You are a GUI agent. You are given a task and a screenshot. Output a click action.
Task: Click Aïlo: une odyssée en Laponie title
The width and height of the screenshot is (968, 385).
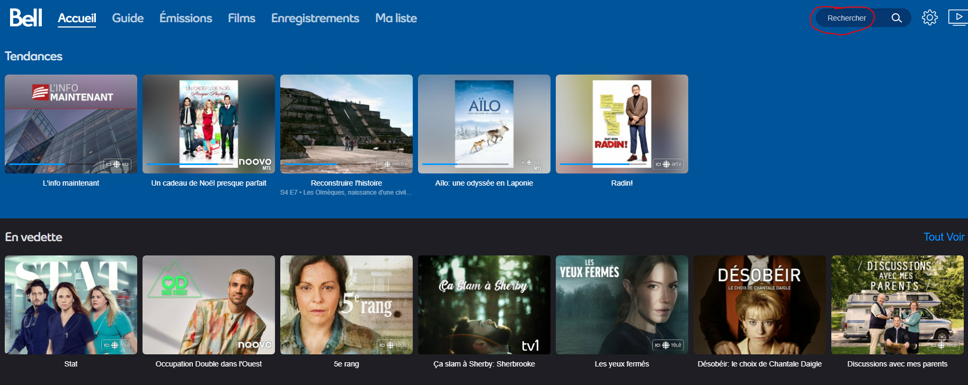pyautogui.click(x=484, y=183)
